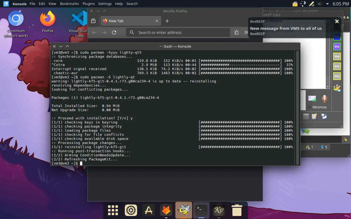
Task: Open the Help menu
Action: click(119, 4)
